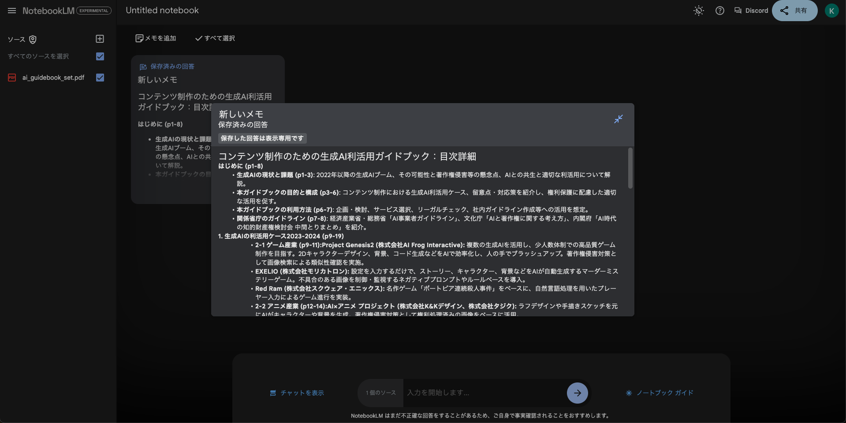Toggle the ai_guidebook_set.pdf checkbox
The image size is (846, 423).
pos(100,78)
